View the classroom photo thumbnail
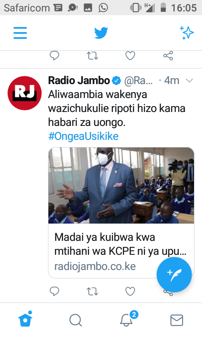Screen dimensions: 202x338 [x=121, y=185]
